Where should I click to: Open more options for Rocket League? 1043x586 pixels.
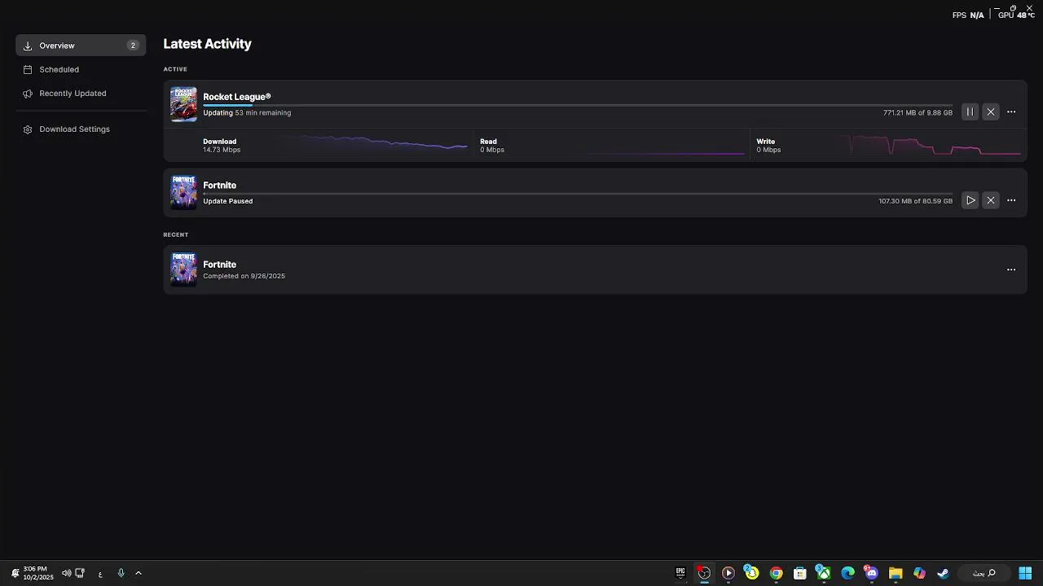(x=1011, y=112)
